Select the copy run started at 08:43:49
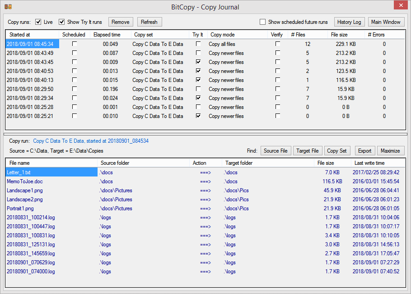This screenshot has width=411, height=294. click(x=205, y=53)
